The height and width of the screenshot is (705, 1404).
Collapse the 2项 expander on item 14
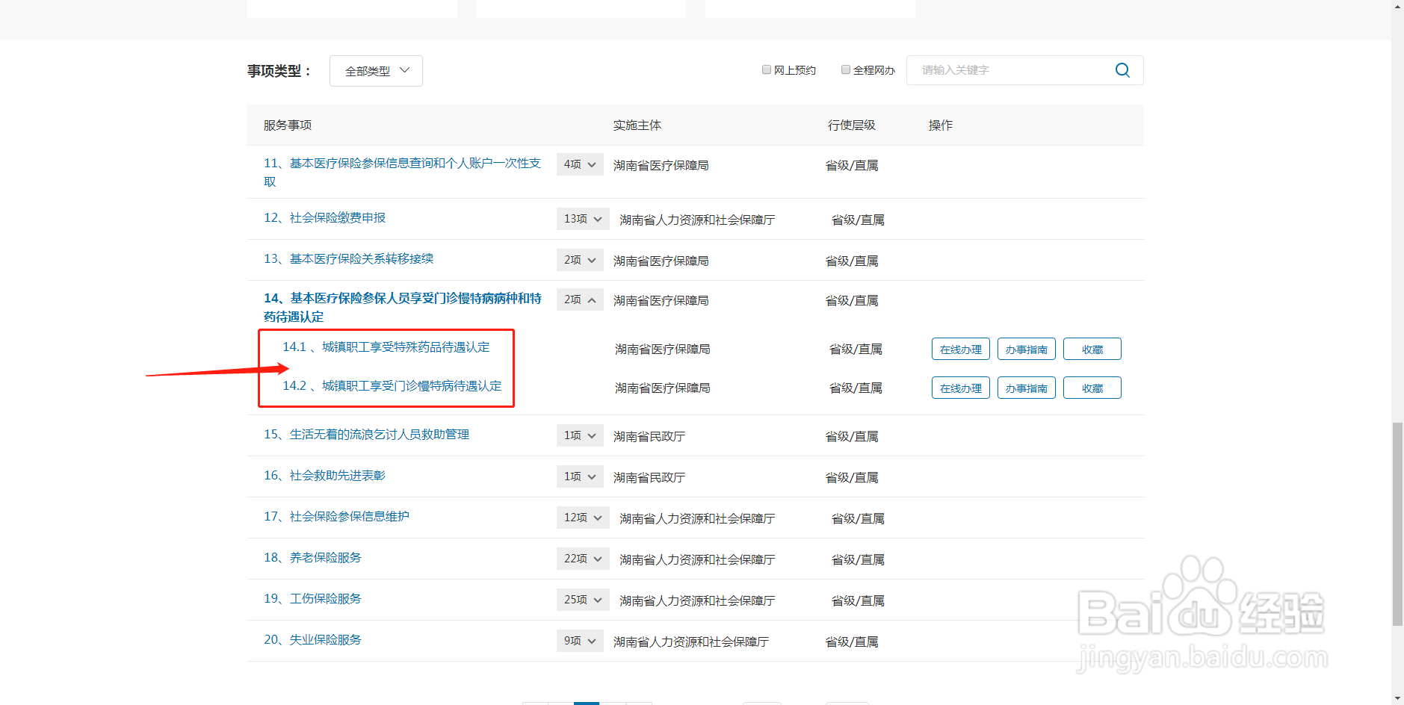[579, 299]
